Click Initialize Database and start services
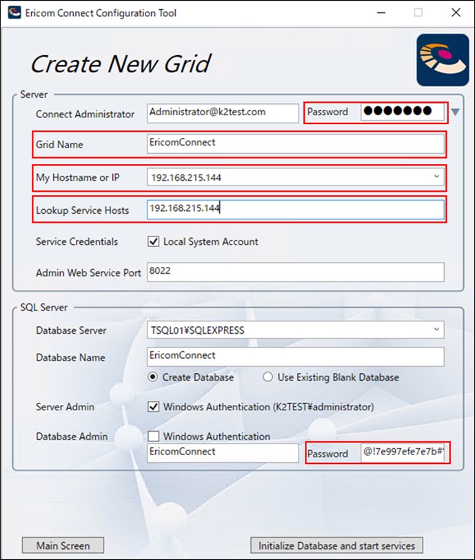The height and width of the screenshot is (560, 475). click(336, 546)
